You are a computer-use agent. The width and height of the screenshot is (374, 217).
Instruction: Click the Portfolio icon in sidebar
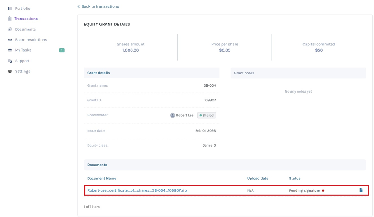pos(10,8)
